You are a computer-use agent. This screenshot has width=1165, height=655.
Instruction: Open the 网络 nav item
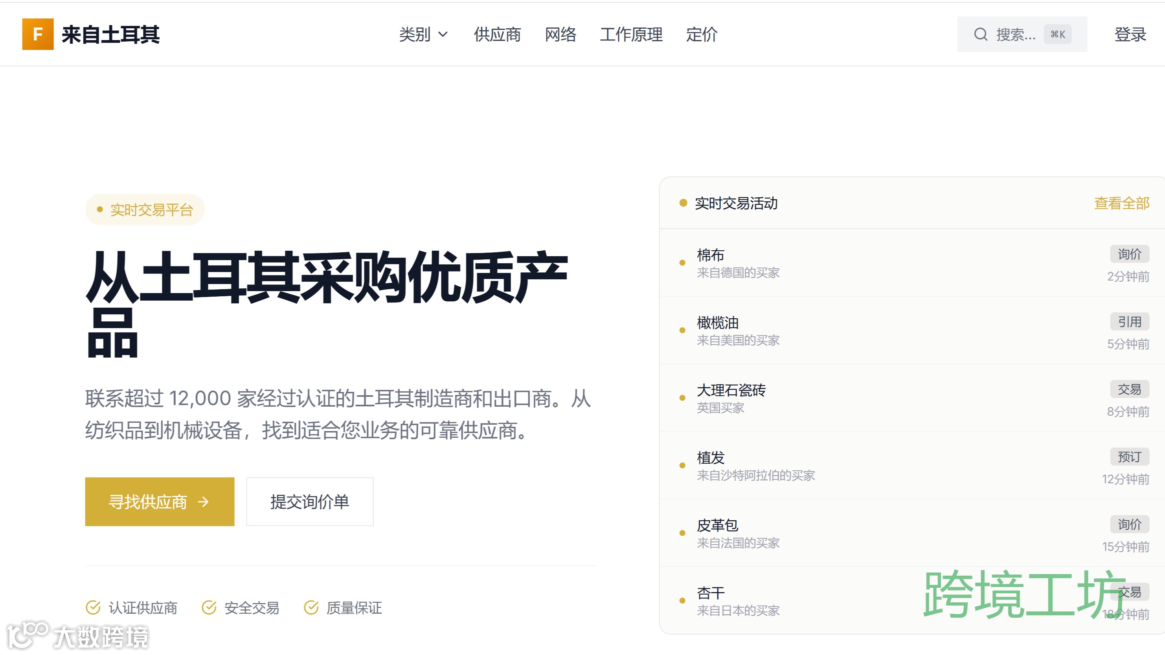[x=560, y=34]
